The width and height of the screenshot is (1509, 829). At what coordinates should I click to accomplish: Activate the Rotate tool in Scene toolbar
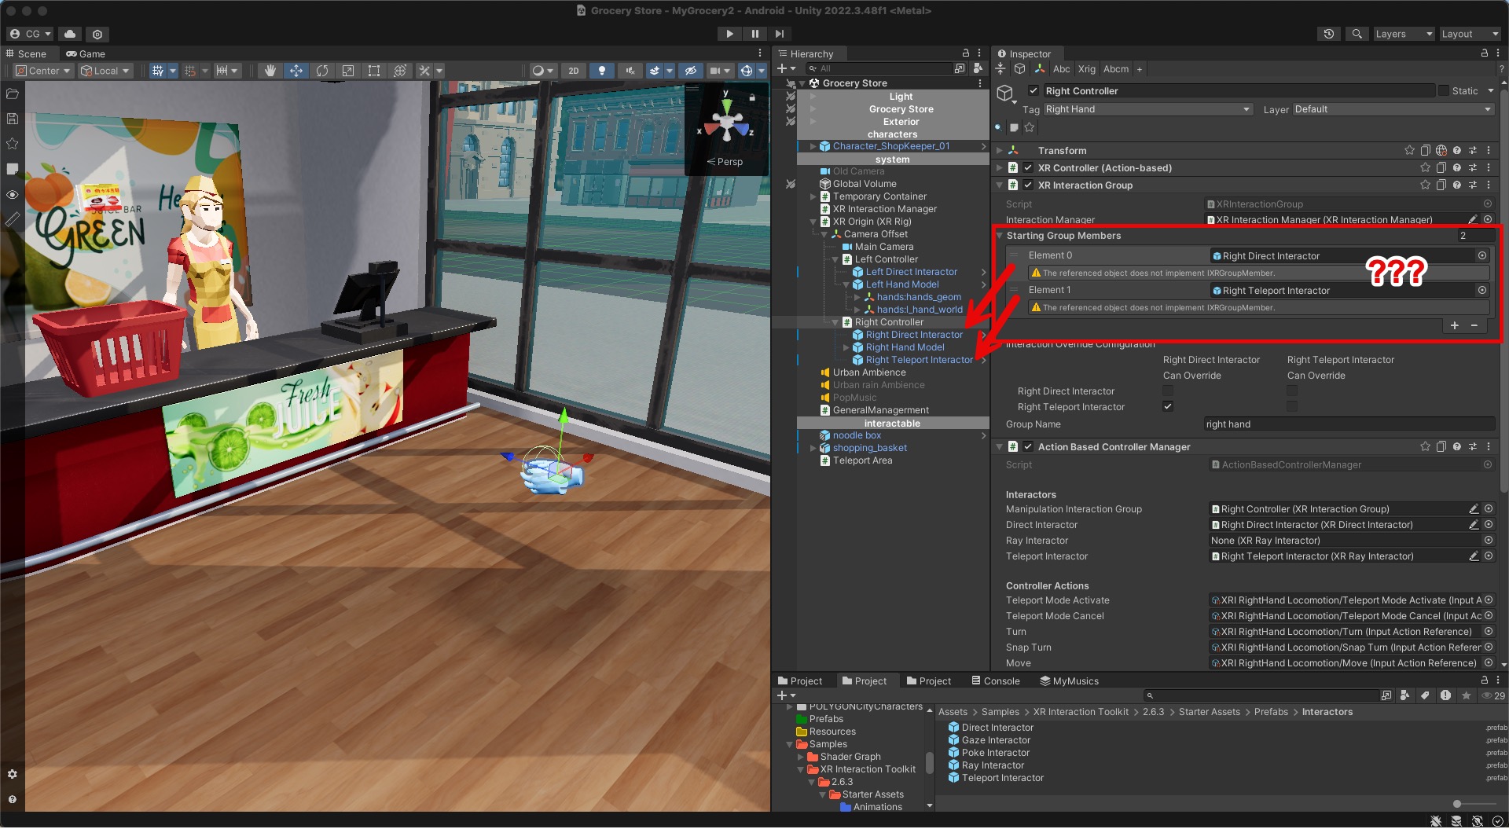coord(322,71)
